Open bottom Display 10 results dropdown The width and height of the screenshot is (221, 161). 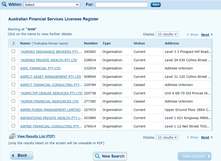(x=167, y=137)
